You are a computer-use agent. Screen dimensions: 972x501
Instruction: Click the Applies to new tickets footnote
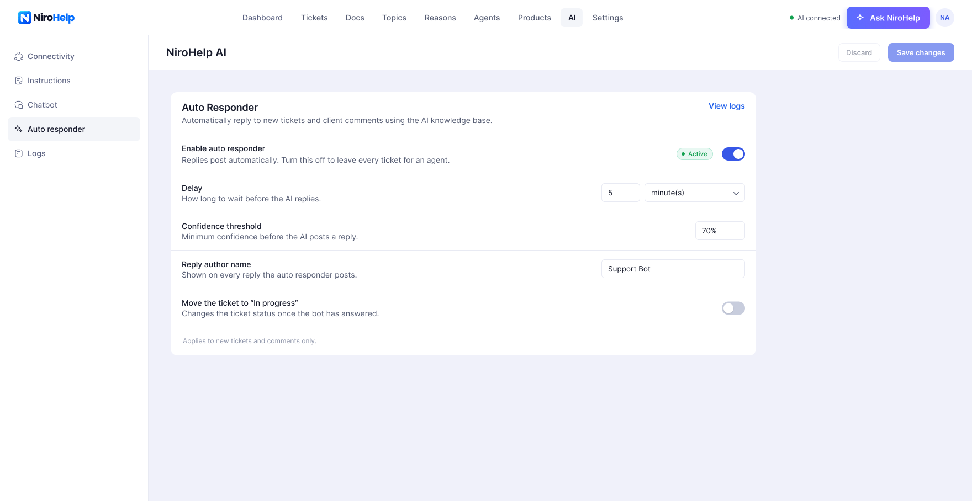click(250, 341)
